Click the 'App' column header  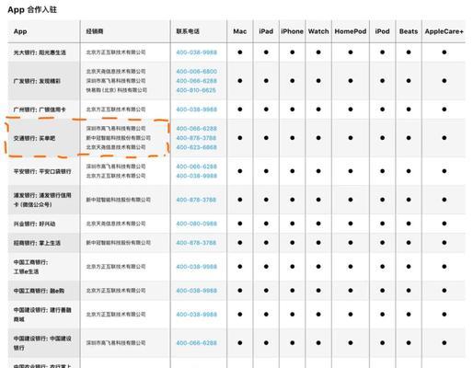click(20, 31)
